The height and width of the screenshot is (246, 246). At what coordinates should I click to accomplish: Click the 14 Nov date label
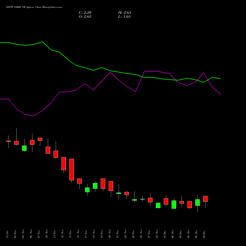pyautogui.click(x=78, y=234)
